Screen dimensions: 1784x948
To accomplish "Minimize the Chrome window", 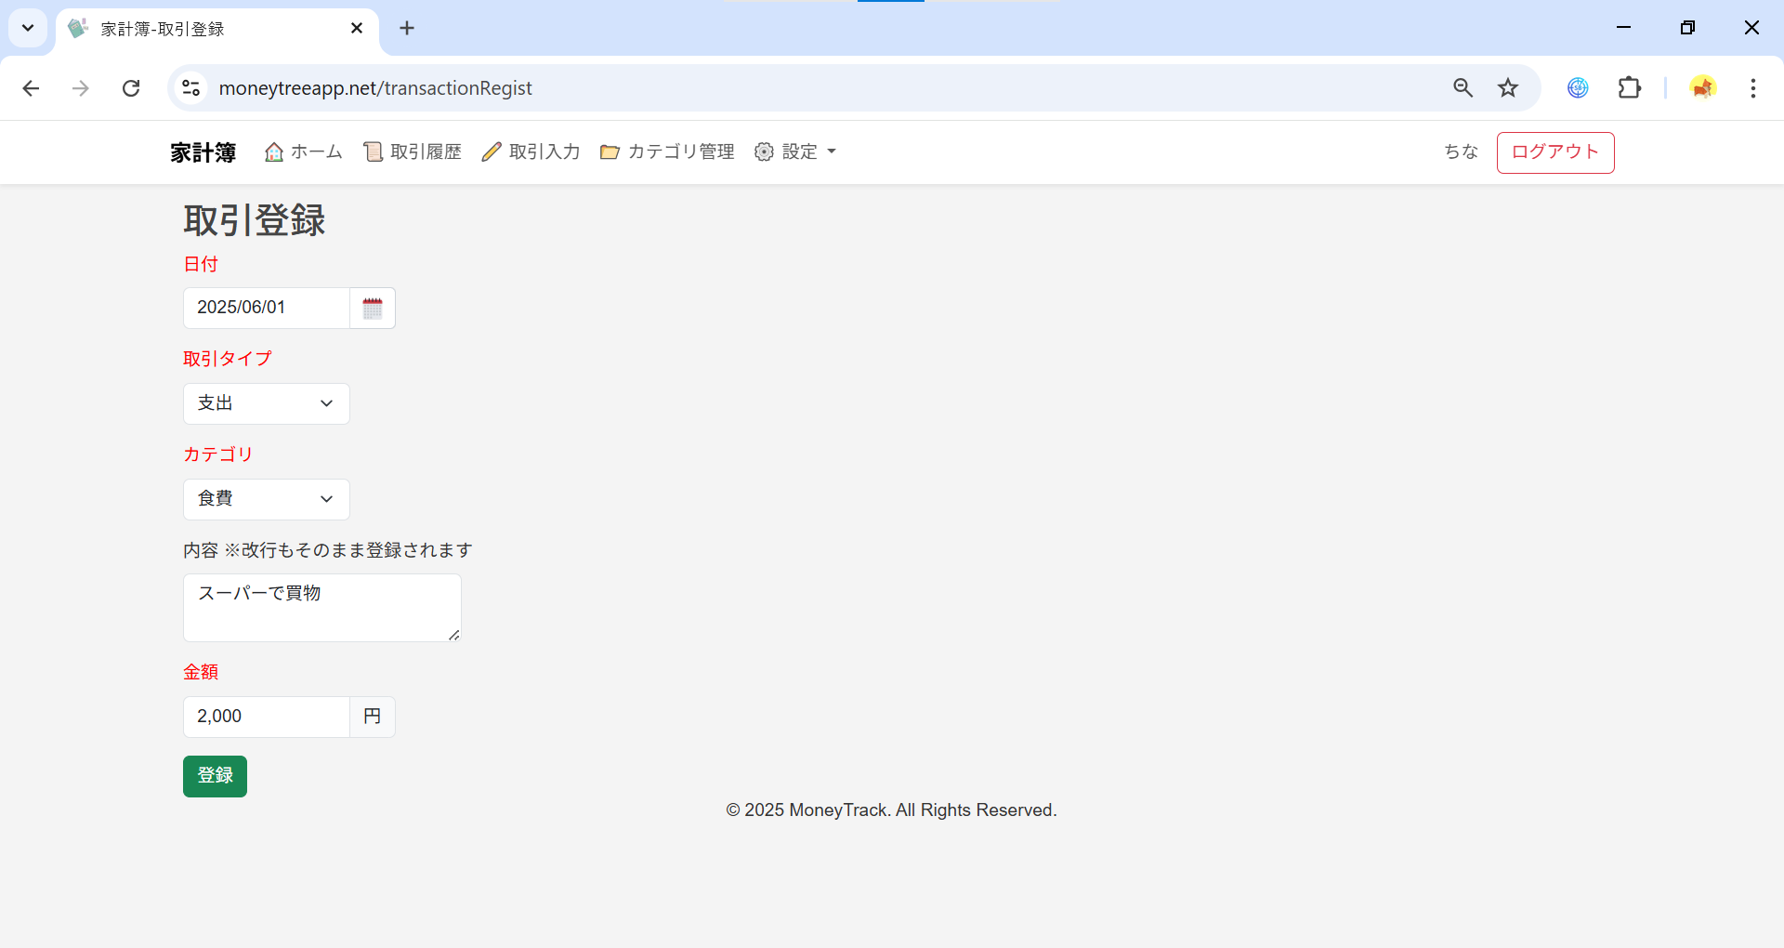I will pyautogui.click(x=1623, y=28).
